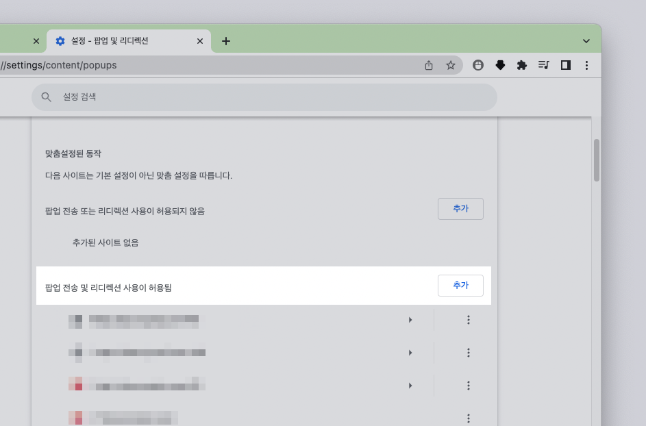Click the settings gear favicon on tab
This screenshot has width=646, height=426.
[60, 41]
